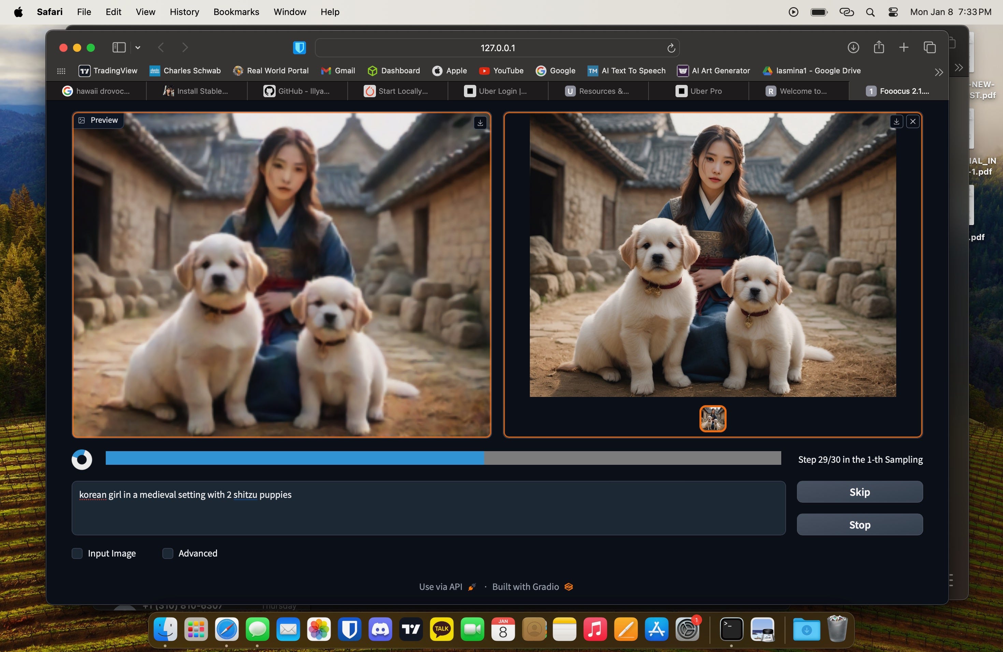
Task: Open Safari's Share button
Action: point(879,47)
